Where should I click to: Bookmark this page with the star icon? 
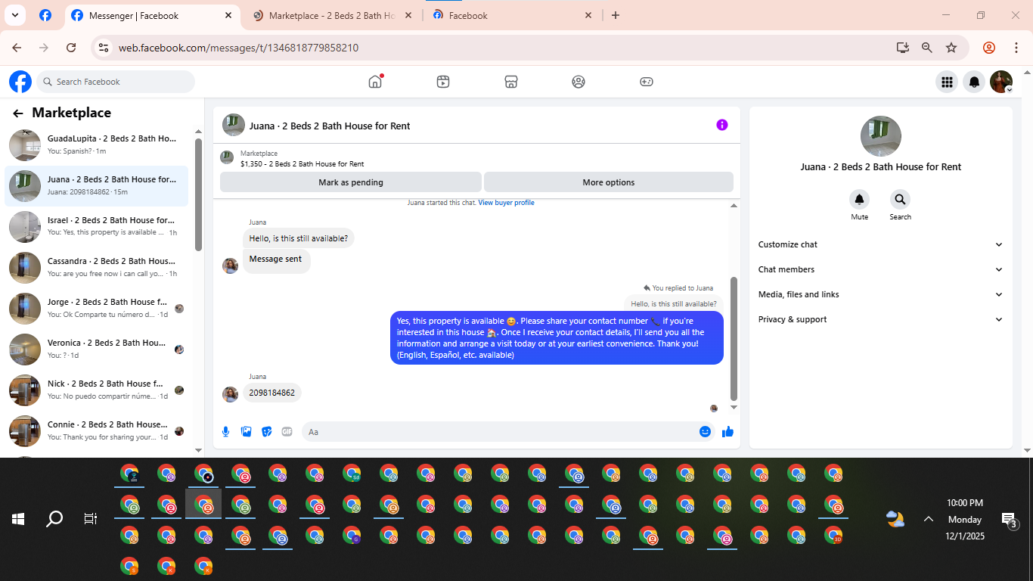[x=951, y=48]
